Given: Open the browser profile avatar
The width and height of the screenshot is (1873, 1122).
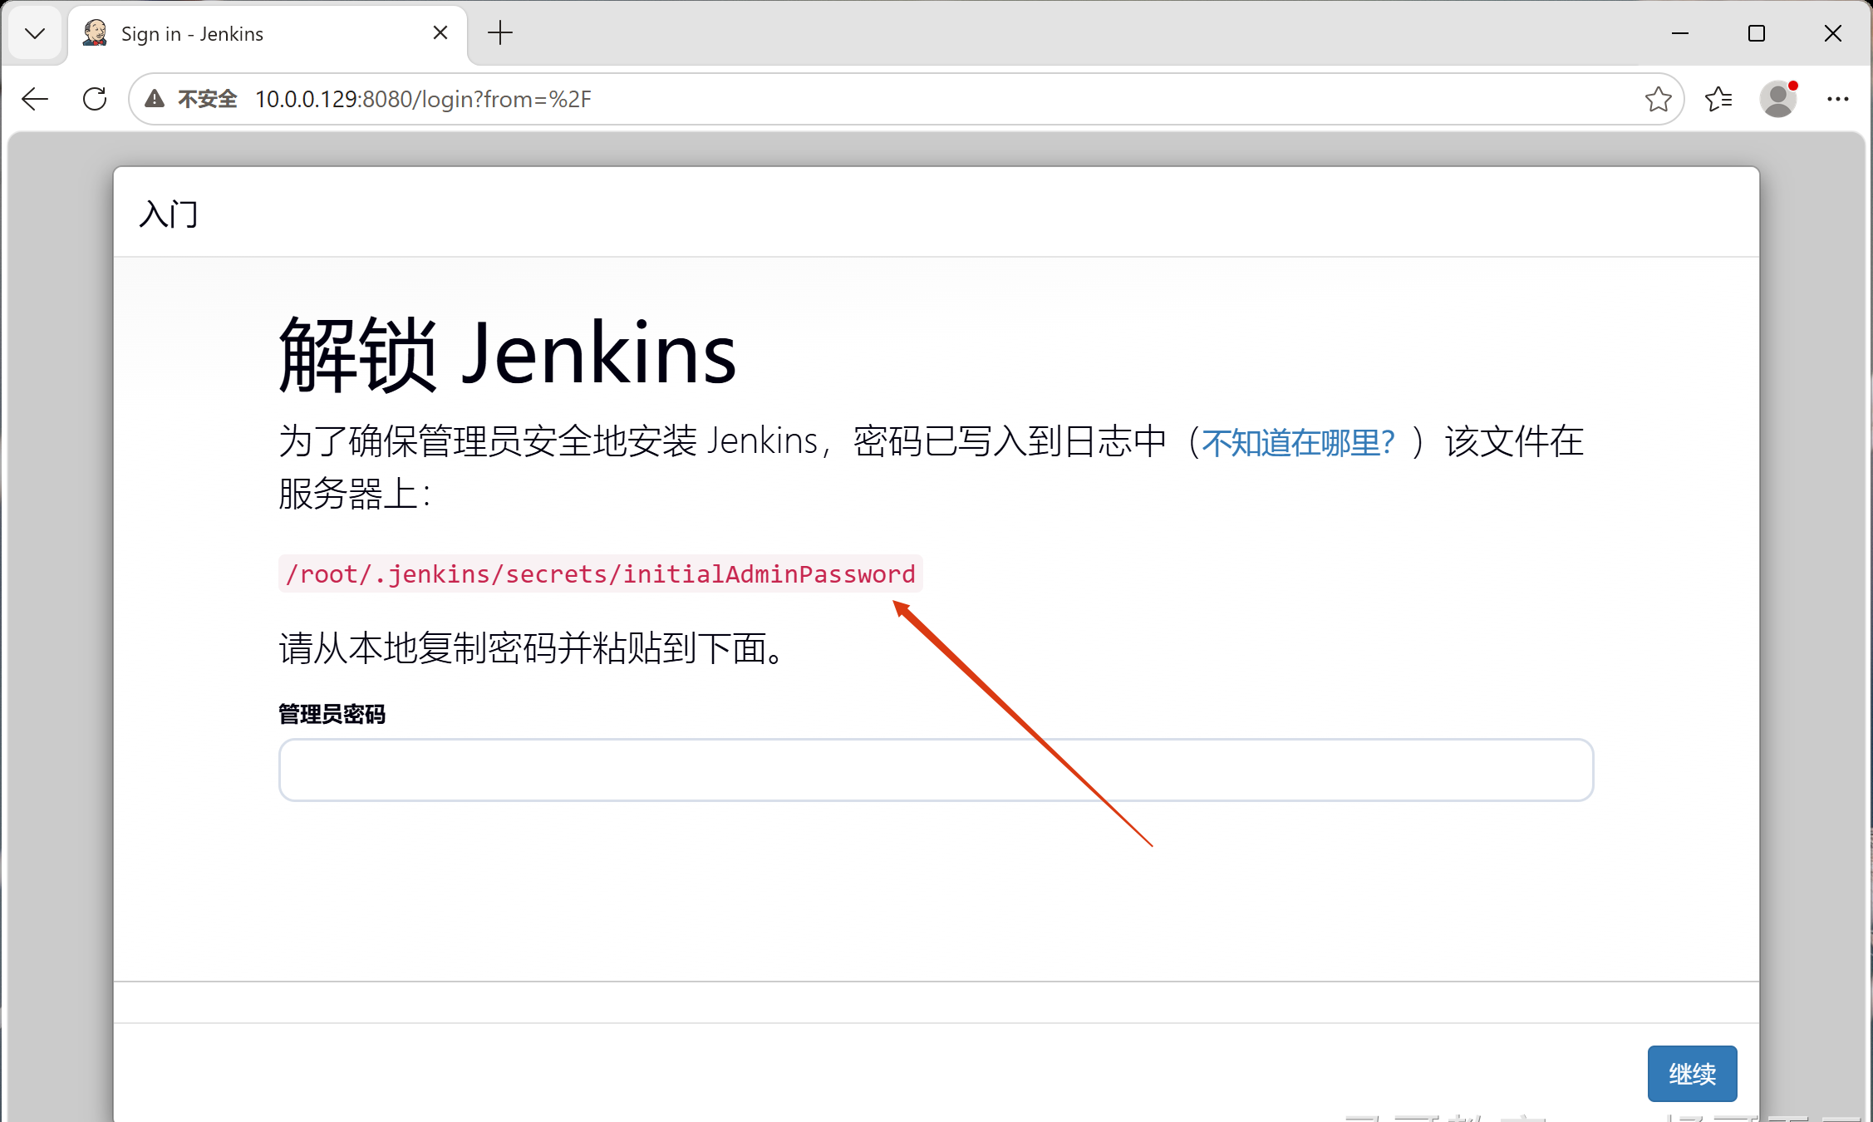Looking at the screenshot, I should click(x=1778, y=99).
